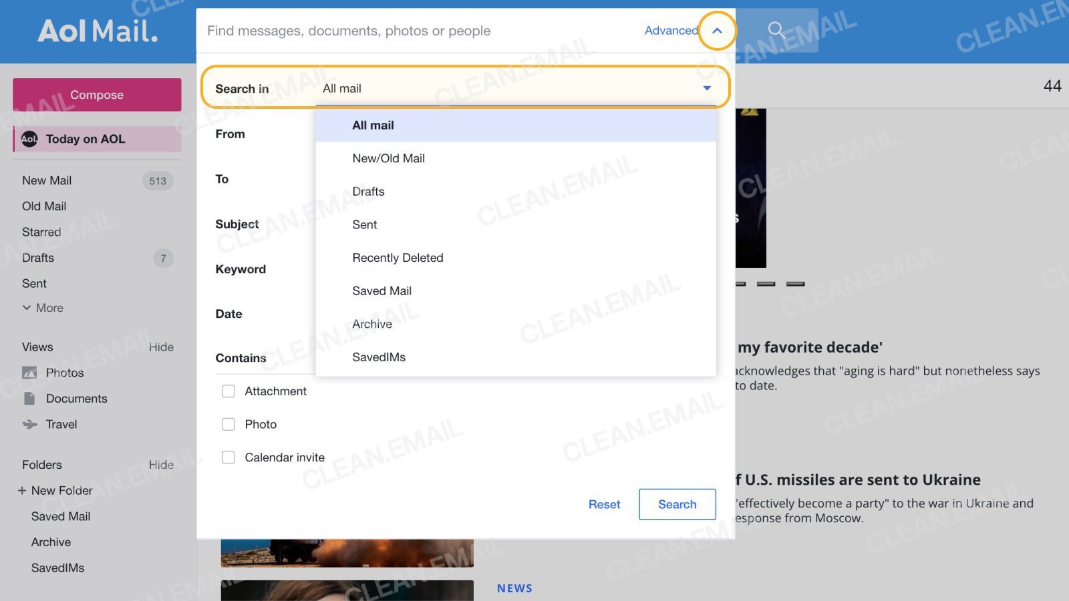Check the Photo filter option
The width and height of the screenshot is (1069, 601).
point(228,424)
